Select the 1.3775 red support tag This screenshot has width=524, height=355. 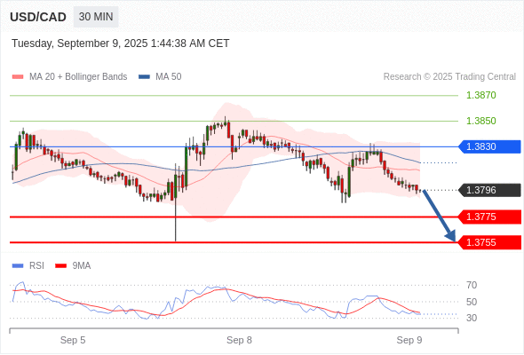(x=489, y=217)
